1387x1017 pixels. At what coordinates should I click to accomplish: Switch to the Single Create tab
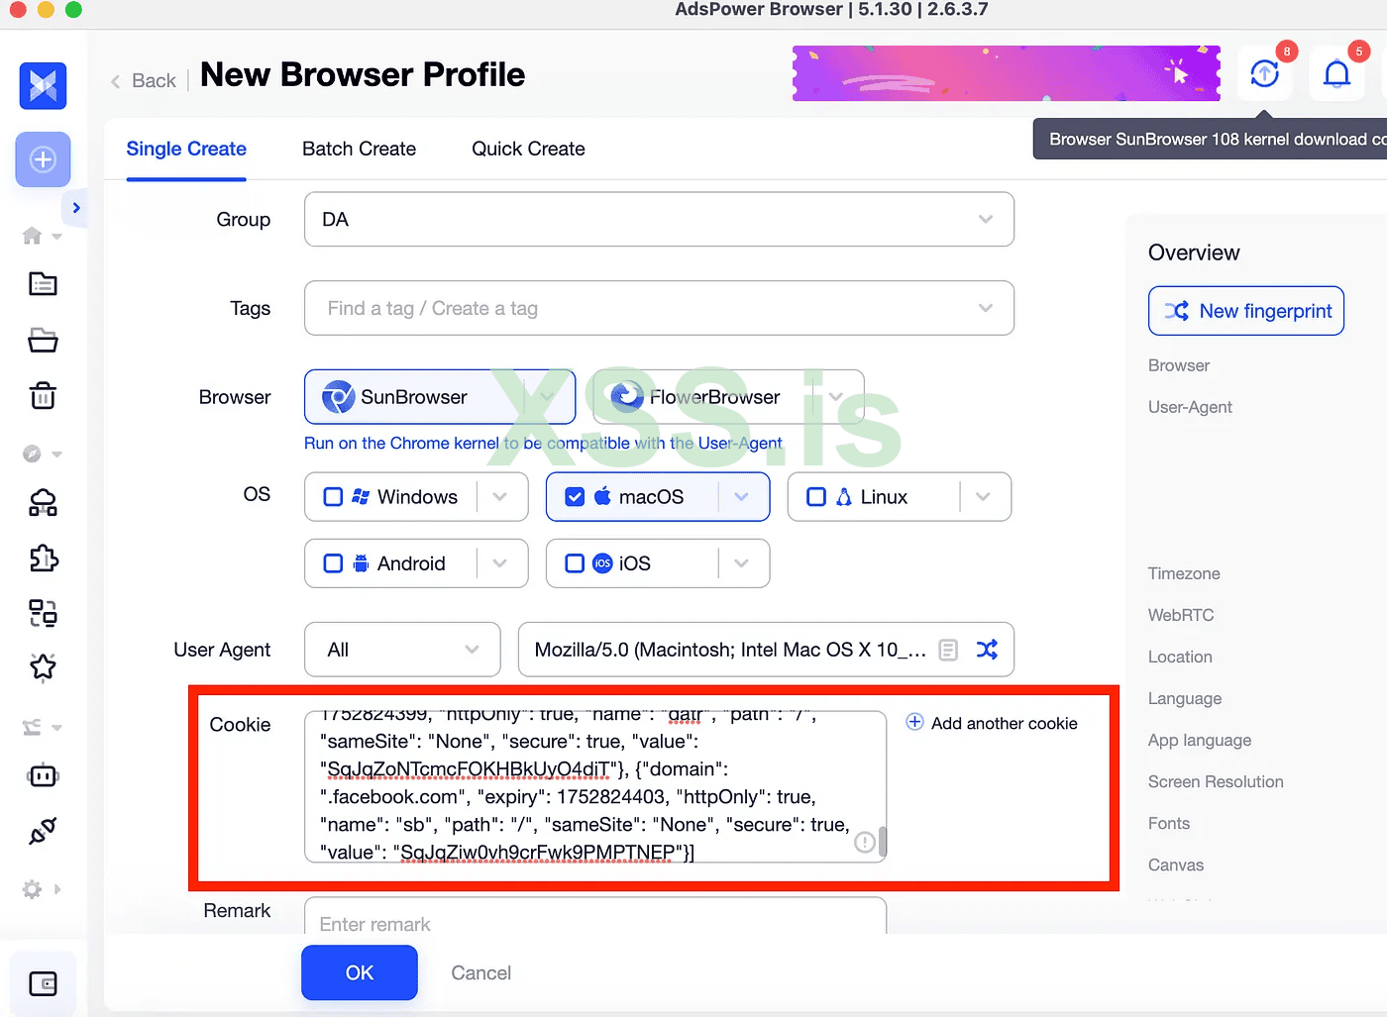click(x=186, y=149)
